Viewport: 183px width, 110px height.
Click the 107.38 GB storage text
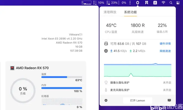coord(76,51)
